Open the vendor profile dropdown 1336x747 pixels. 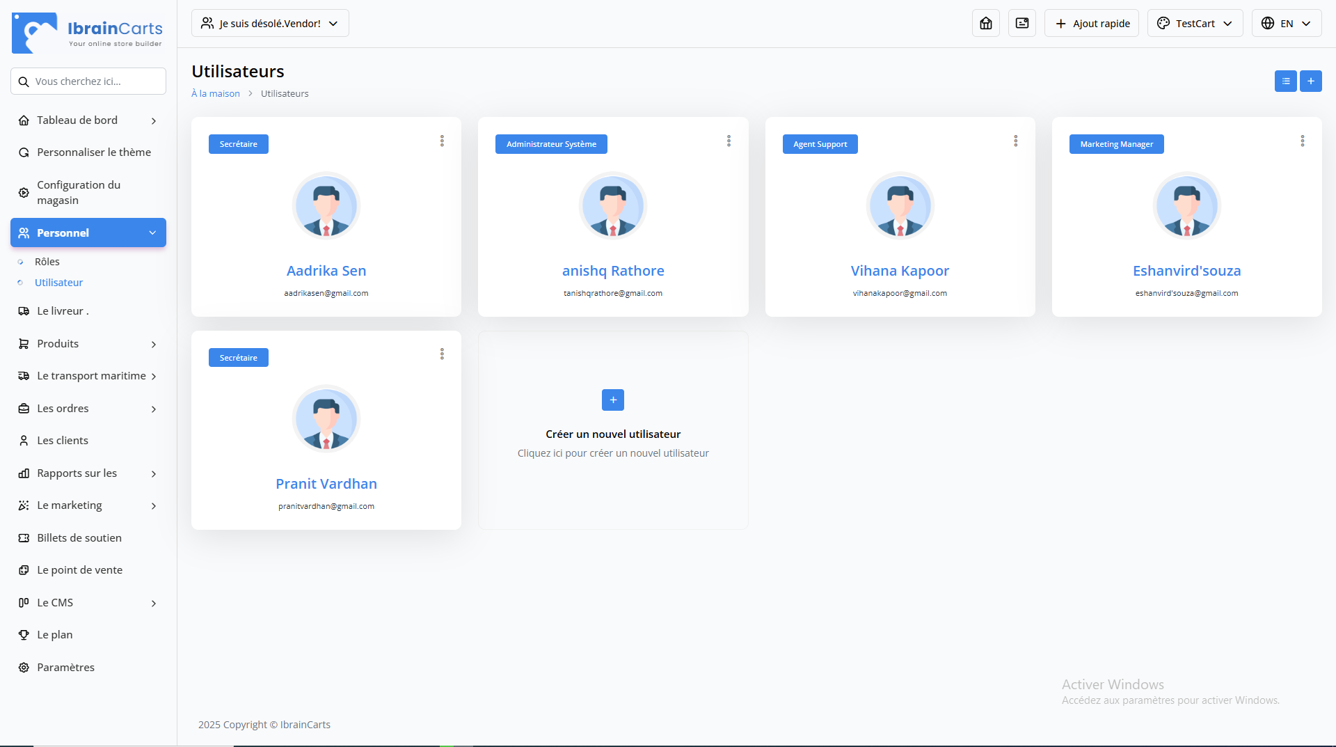pos(270,24)
